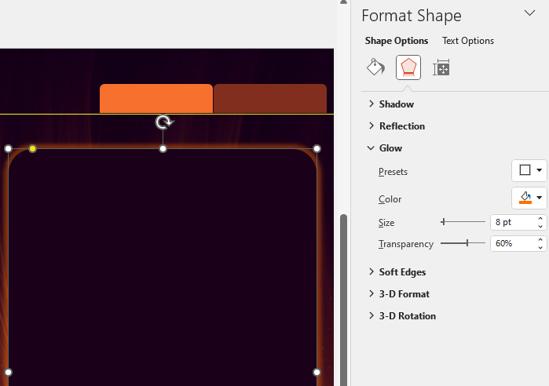549x386 pixels.
Task: Open the Fill & Line tab icon
Action: [375, 67]
